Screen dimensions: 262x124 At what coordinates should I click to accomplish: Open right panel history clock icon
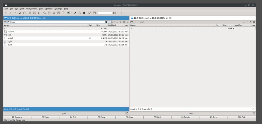251,22
